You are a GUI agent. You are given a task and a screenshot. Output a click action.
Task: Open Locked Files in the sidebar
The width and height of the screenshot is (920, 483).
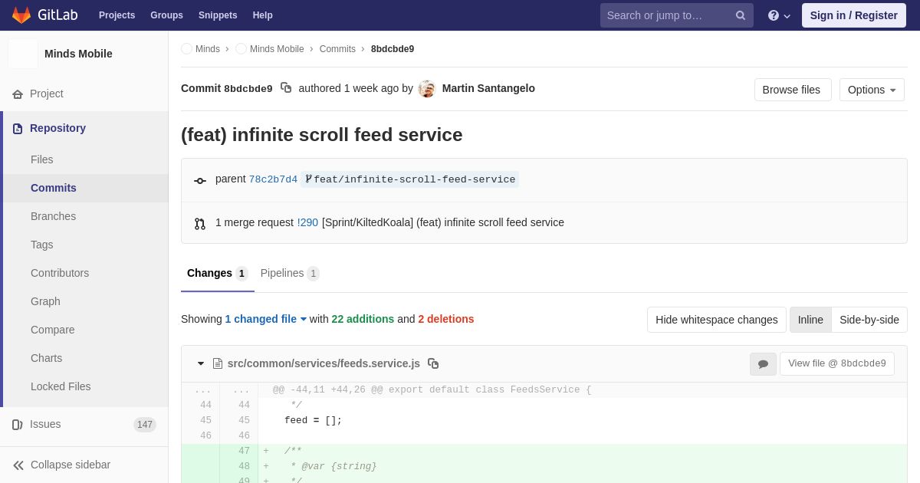click(x=86, y=386)
